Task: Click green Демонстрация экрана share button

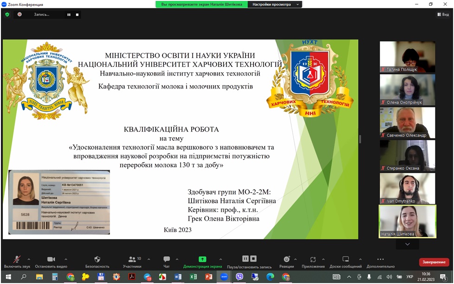Action: point(202,262)
